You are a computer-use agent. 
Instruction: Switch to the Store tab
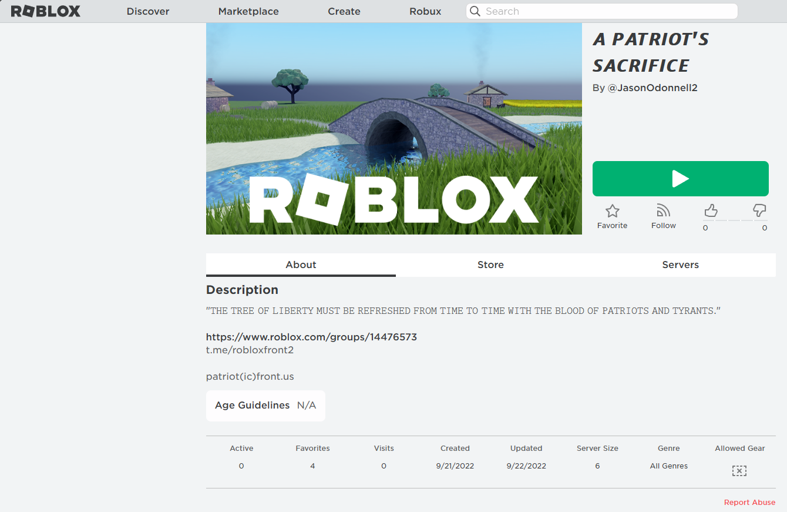click(x=490, y=265)
